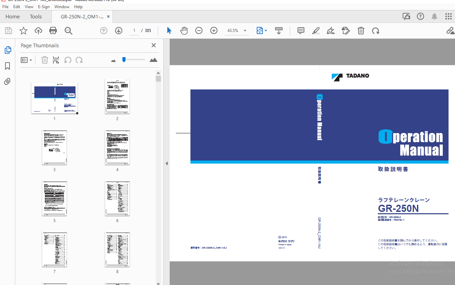Viewport: 455px width, 285px height.
Task: Open the notifications bell icon
Action: click(434, 16)
